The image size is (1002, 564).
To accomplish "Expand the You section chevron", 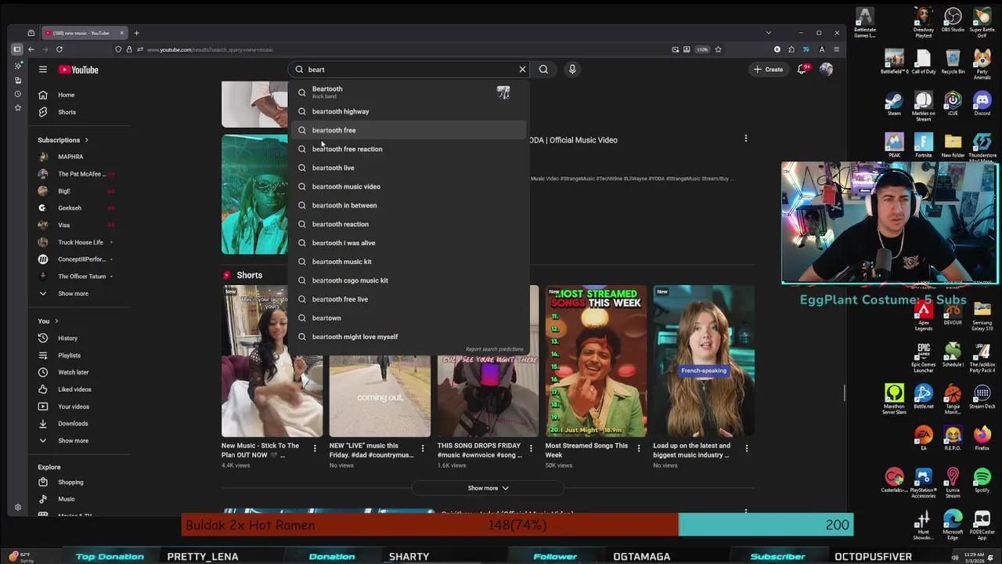I will (56, 321).
